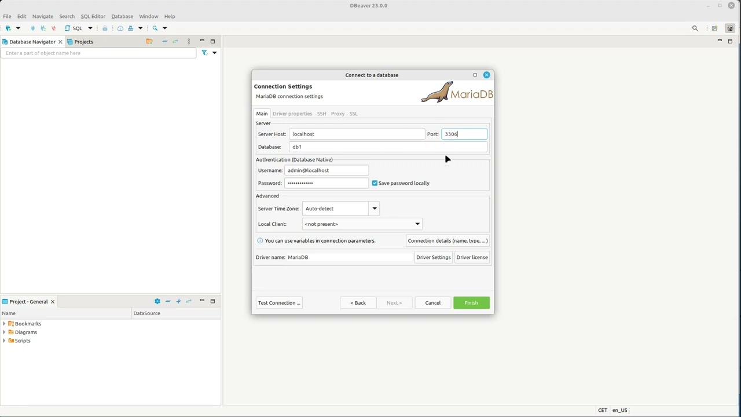This screenshot has height=417, width=741.
Task: Close the Project - General tab
Action: pos(52,302)
